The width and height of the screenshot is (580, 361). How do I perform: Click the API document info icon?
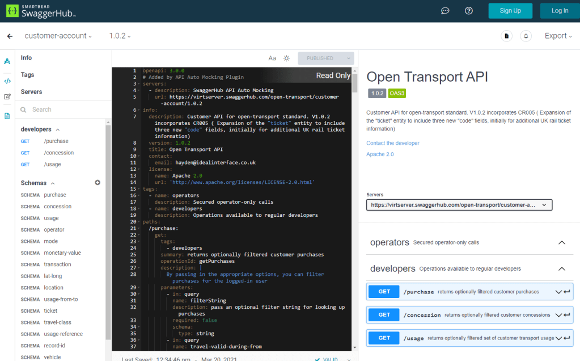tap(507, 36)
